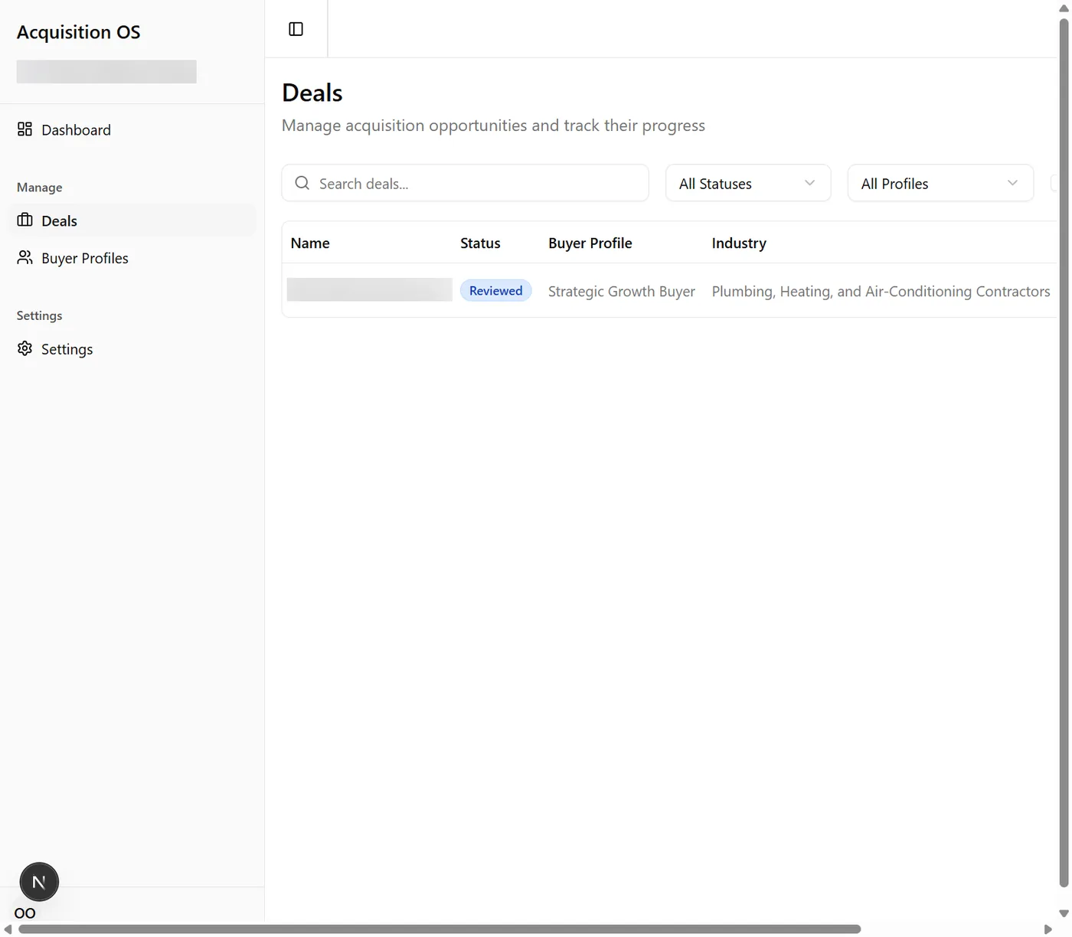This screenshot has height=937, width=1072.
Task: Click the Buyer Profile column header
Action: (x=590, y=243)
